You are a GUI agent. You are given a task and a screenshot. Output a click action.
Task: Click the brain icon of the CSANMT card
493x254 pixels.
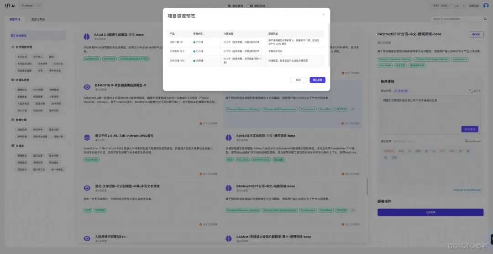pyautogui.click(x=229, y=238)
